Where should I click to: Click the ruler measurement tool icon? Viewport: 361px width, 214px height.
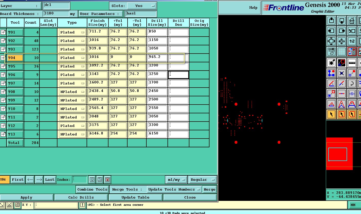click(x=352, y=63)
